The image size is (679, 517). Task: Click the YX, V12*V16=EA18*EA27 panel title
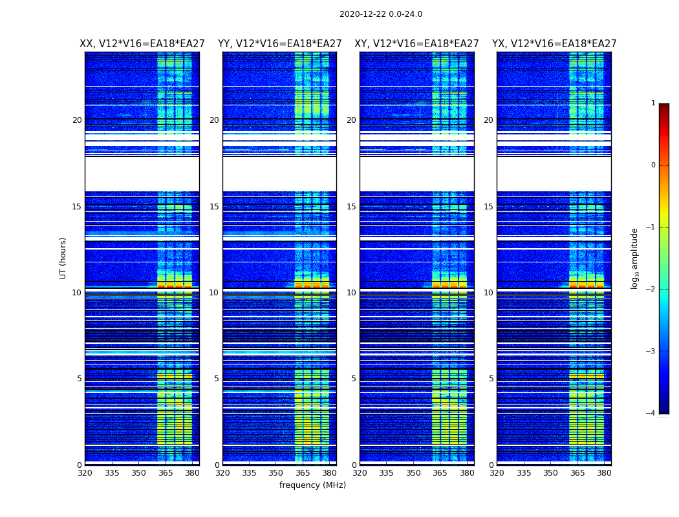[554, 44]
